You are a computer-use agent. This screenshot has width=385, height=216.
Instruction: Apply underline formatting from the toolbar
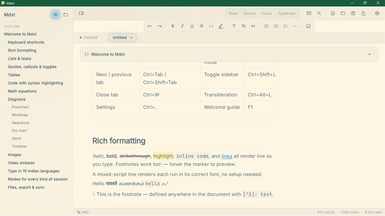[192, 26]
